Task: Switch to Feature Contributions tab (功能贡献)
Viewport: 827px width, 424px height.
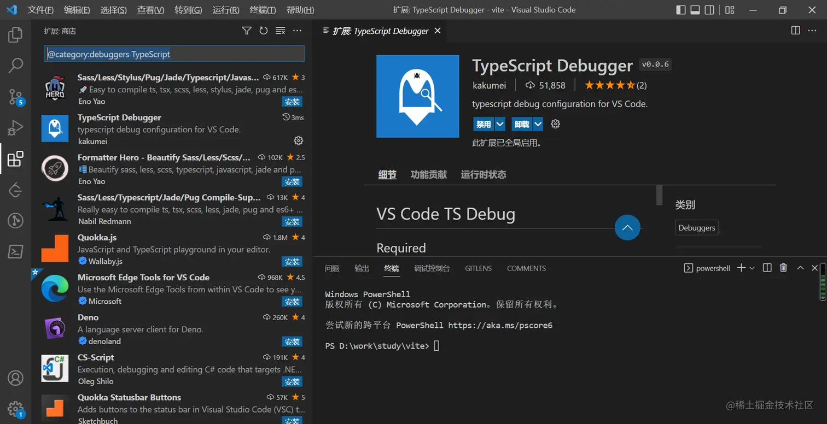Action: (429, 175)
